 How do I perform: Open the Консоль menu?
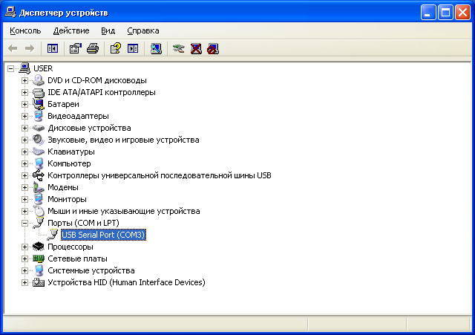click(25, 30)
